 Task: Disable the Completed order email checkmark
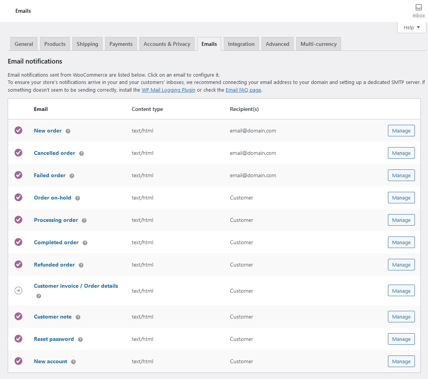click(x=18, y=242)
